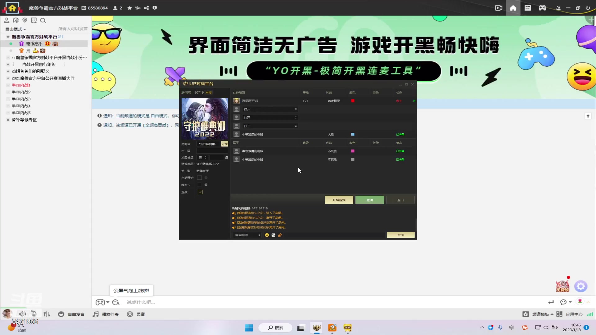Toggle 自由发言 free speech mode
Image resolution: width=596 pixels, height=335 pixels.
tap(71, 314)
